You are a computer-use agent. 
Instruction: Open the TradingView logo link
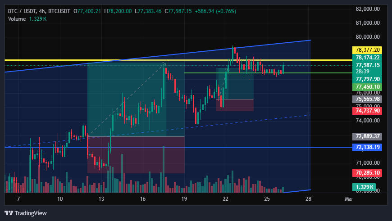click(x=26, y=213)
